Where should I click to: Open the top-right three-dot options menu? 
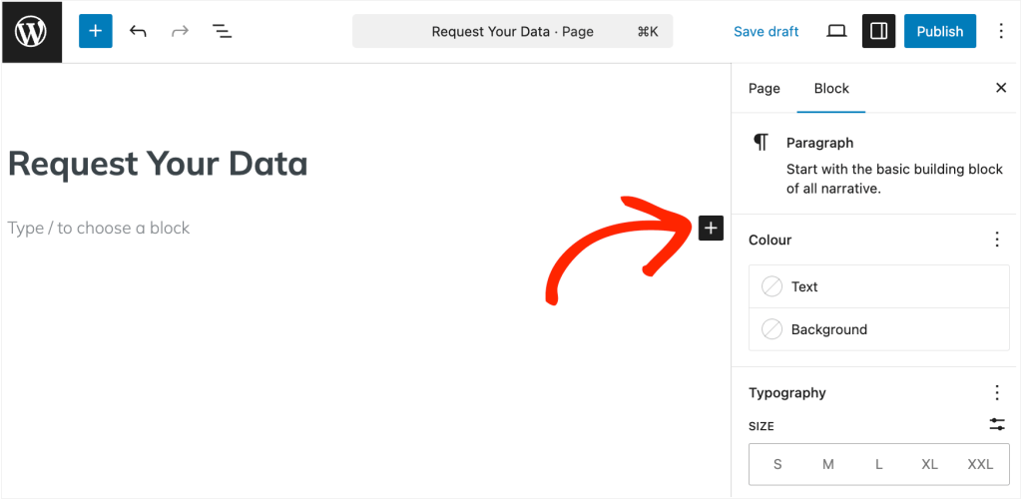(1001, 31)
